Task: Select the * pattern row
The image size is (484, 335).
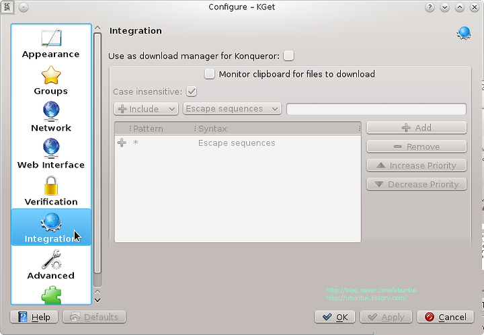Action: (x=238, y=143)
